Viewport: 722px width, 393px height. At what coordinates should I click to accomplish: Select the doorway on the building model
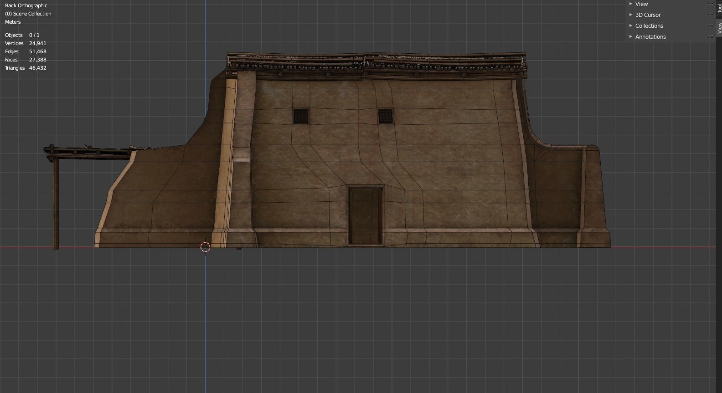[366, 216]
